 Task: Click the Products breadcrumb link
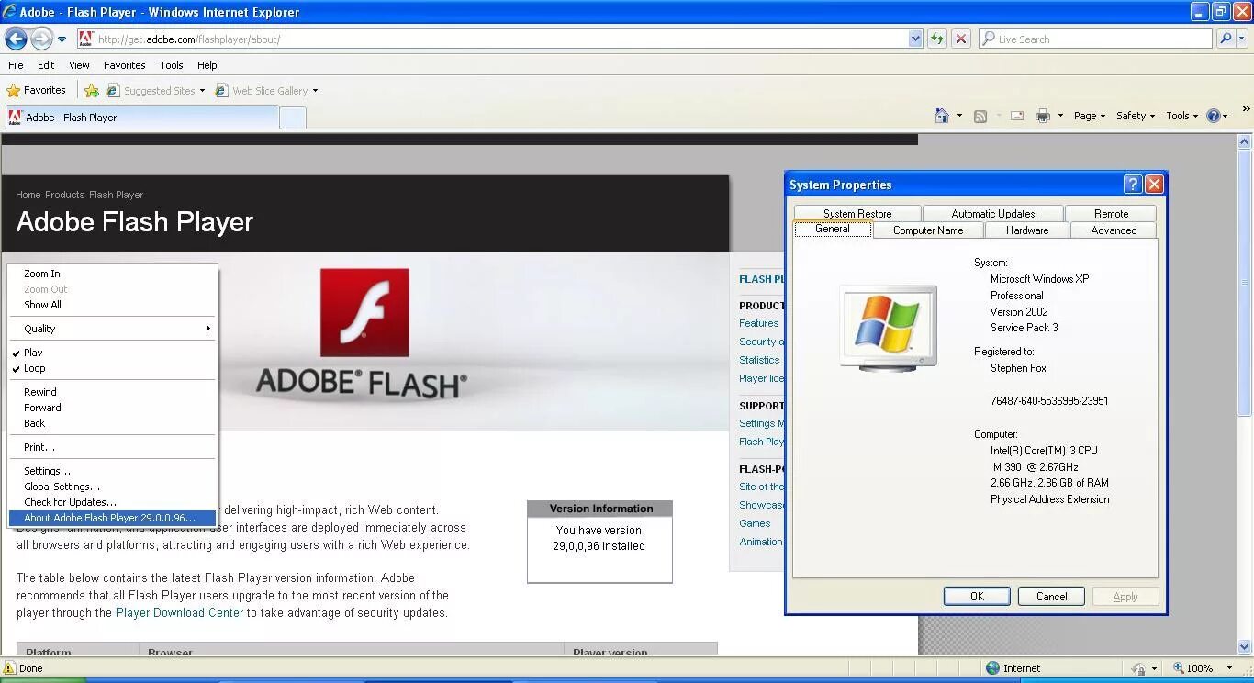64,195
